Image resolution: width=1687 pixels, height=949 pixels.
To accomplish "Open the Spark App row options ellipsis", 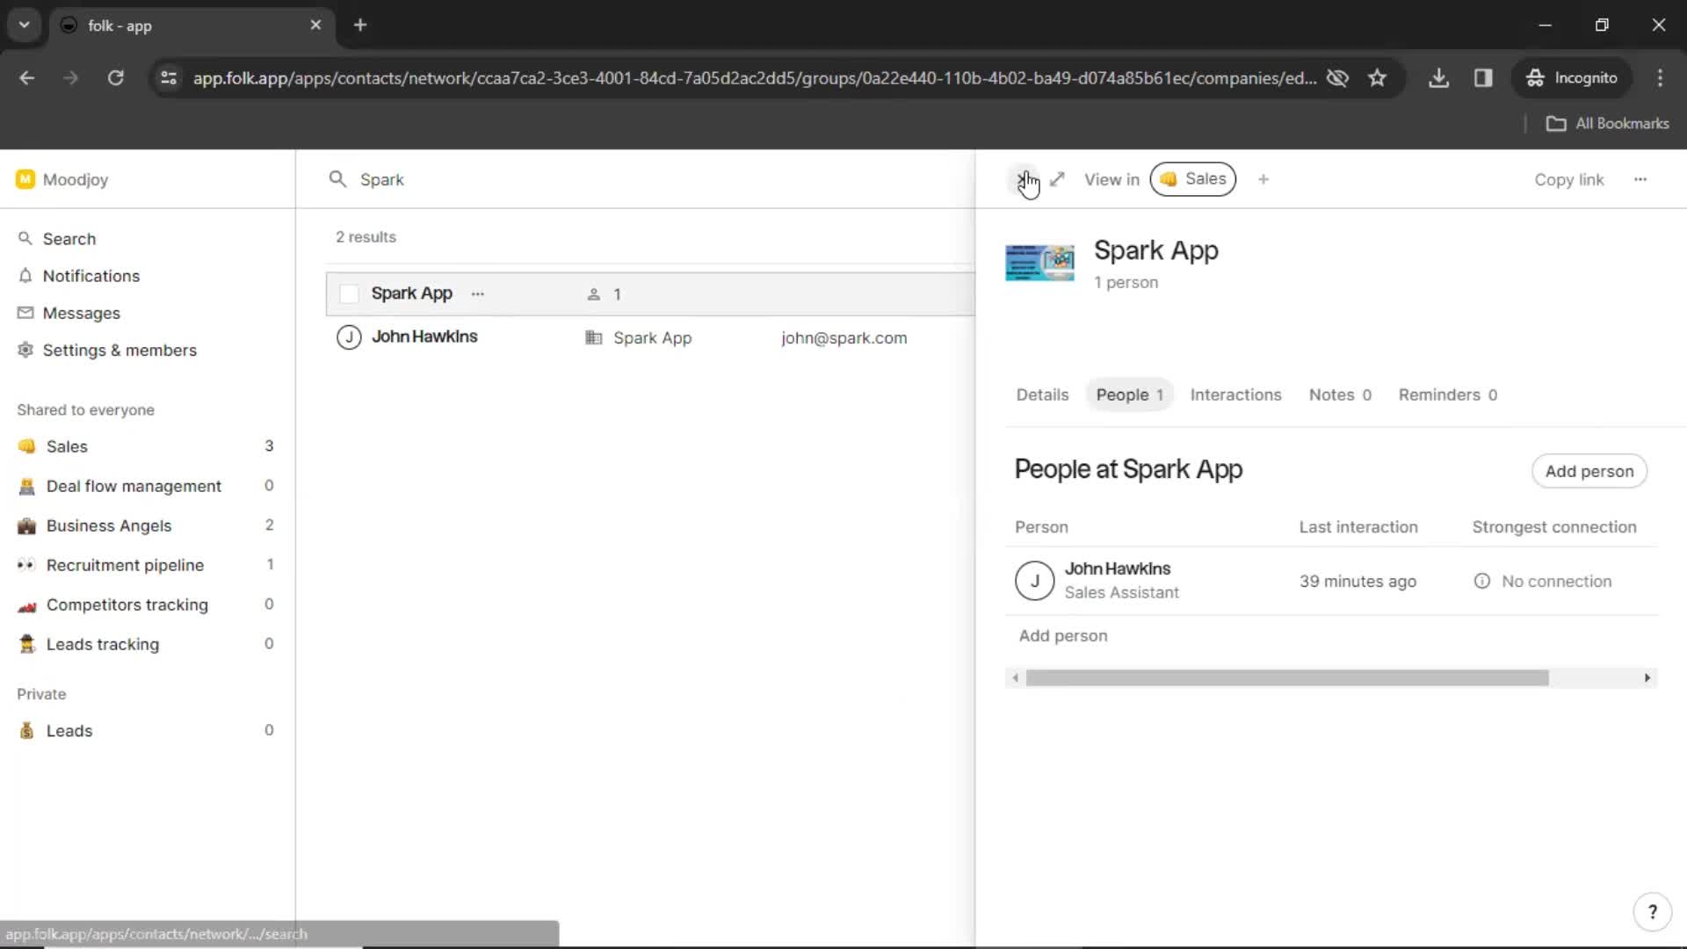I will [x=477, y=294].
